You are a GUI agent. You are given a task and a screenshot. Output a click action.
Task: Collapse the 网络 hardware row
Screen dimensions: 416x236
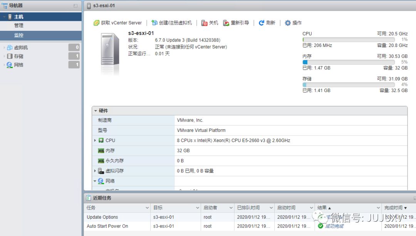click(x=95, y=181)
